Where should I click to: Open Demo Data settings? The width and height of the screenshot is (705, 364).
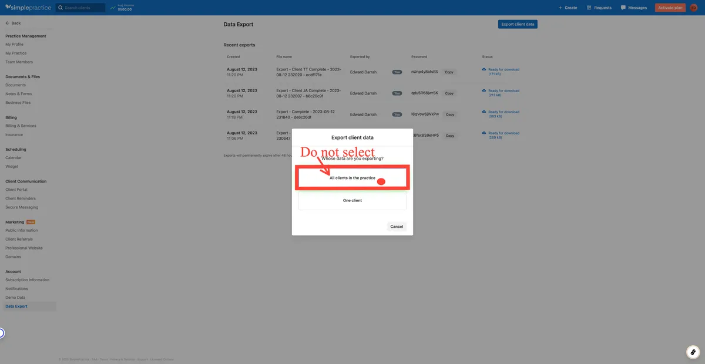15,298
